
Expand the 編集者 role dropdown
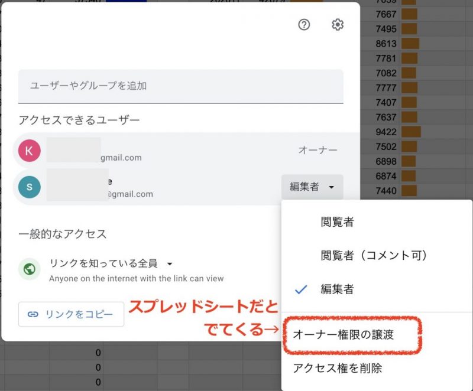click(x=312, y=187)
